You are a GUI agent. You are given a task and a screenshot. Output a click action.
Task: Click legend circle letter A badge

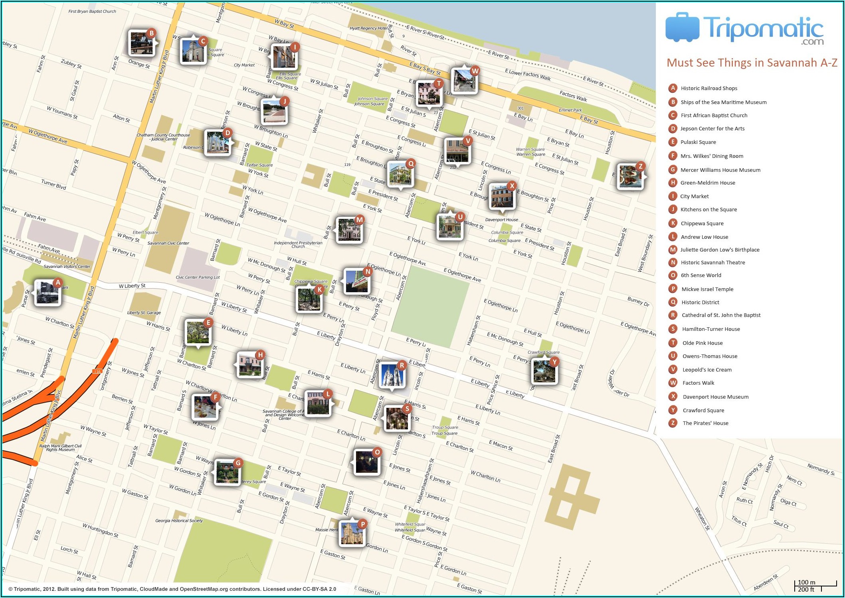(x=673, y=88)
